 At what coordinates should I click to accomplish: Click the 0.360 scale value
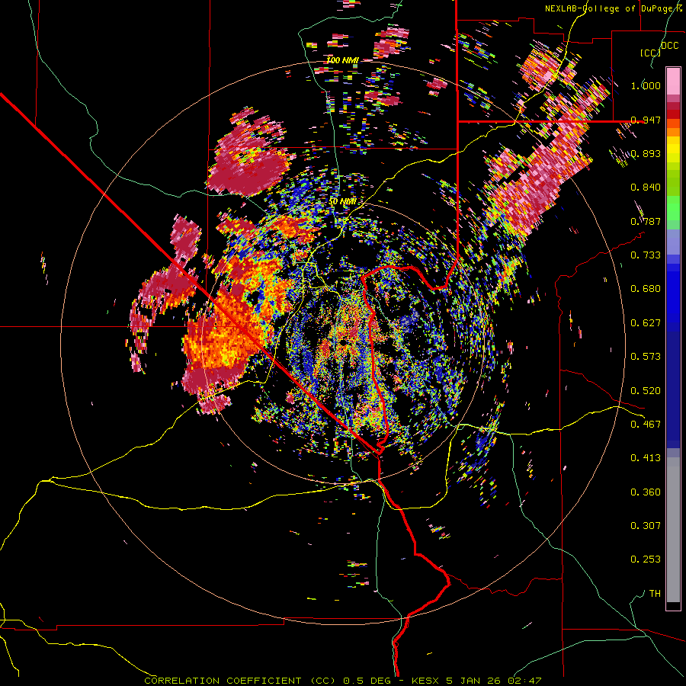pyautogui.click(x=646, y=492)
